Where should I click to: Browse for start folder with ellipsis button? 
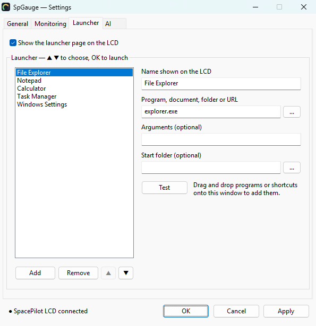(292, 168)
